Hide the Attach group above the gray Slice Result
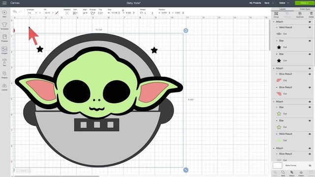This screenshot has height=177, width=315. coord(310,148)
